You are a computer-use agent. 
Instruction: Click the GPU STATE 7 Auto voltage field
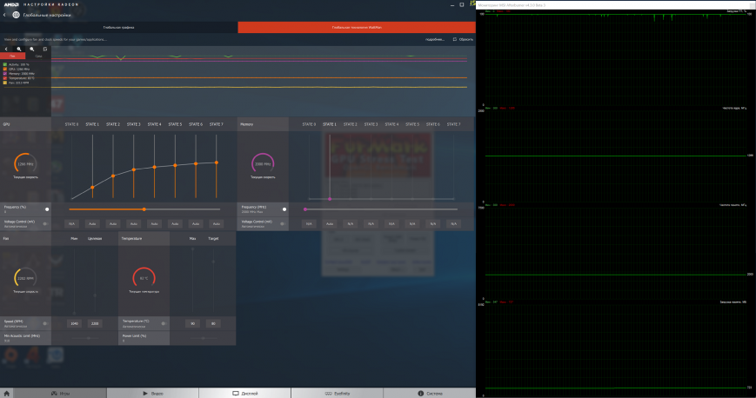pyautogui.click(x=217, y=223)
